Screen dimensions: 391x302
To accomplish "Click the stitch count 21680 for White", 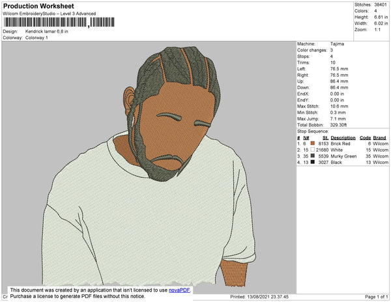I will pos(322,150).
